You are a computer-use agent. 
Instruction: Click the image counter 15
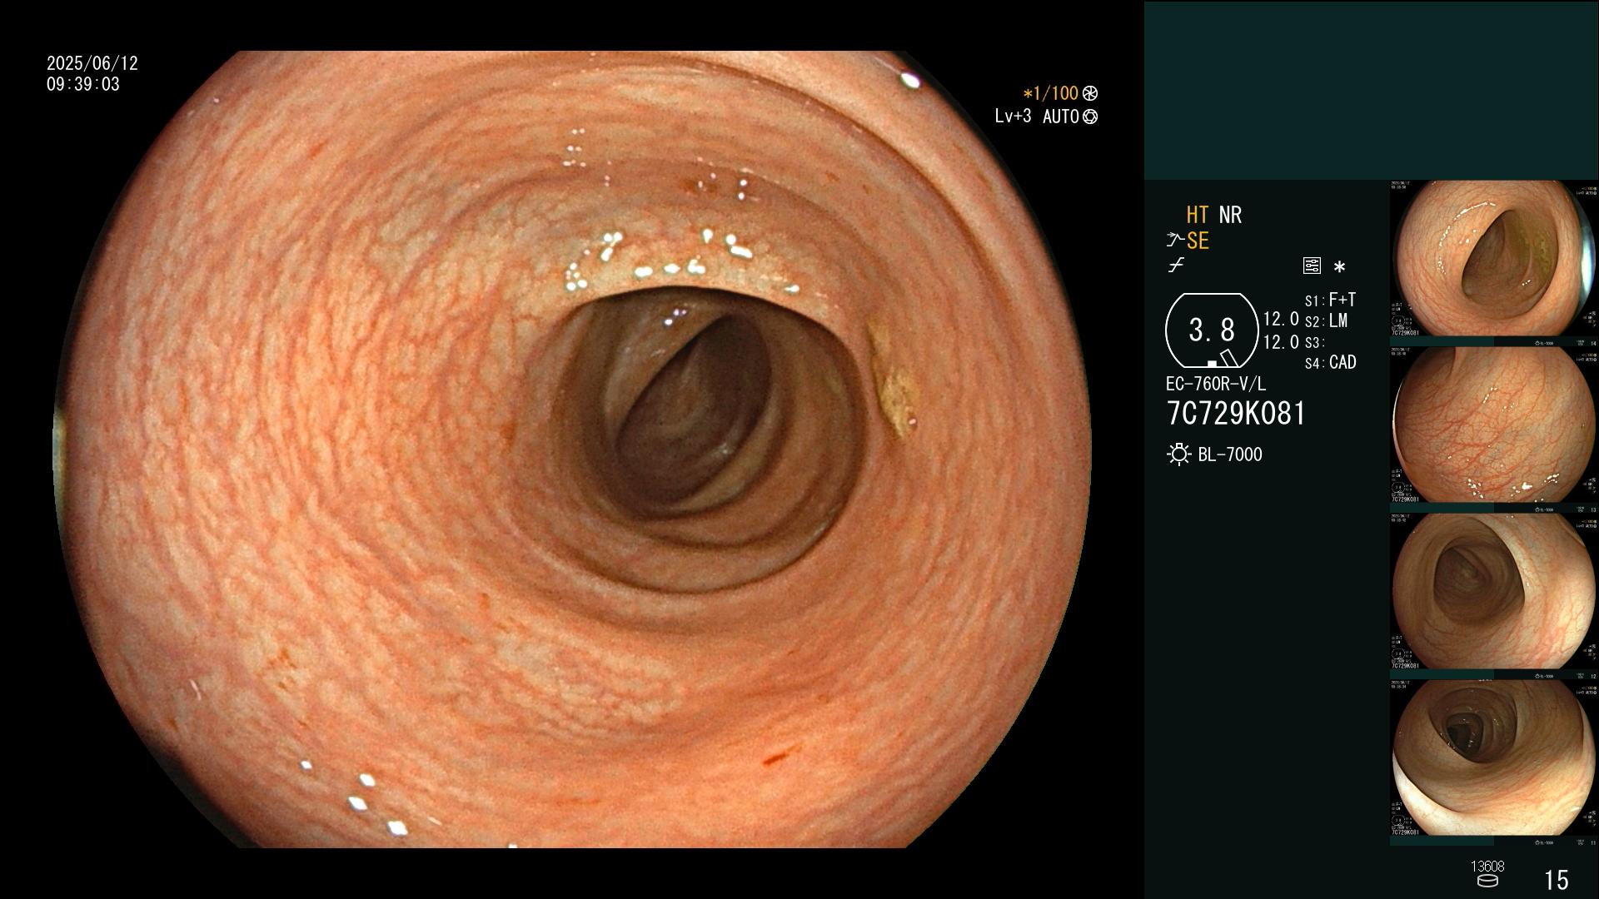[x=1557, y=880]
